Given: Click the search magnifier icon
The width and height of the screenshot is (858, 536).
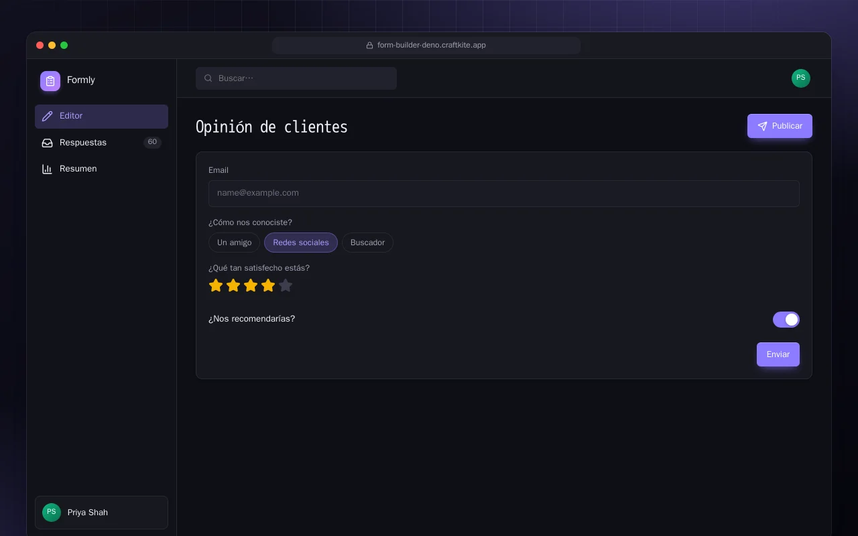Looking at the screenshot, I should [x=208, y=78].
